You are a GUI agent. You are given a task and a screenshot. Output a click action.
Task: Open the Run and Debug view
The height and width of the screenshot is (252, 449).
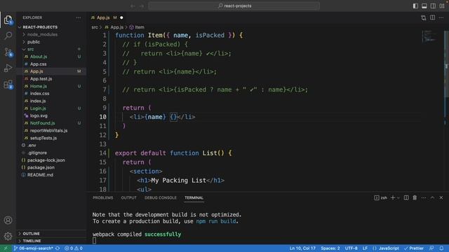[8, 69]
